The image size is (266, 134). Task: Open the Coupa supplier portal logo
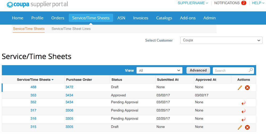37,5
